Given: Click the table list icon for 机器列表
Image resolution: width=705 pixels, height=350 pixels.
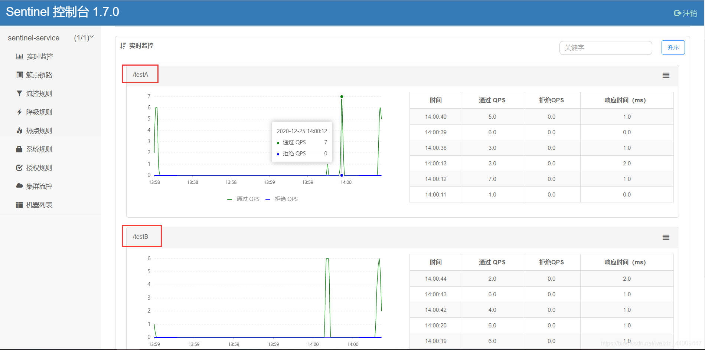Looking at the screenshot, I should click(x=19, y=205).
